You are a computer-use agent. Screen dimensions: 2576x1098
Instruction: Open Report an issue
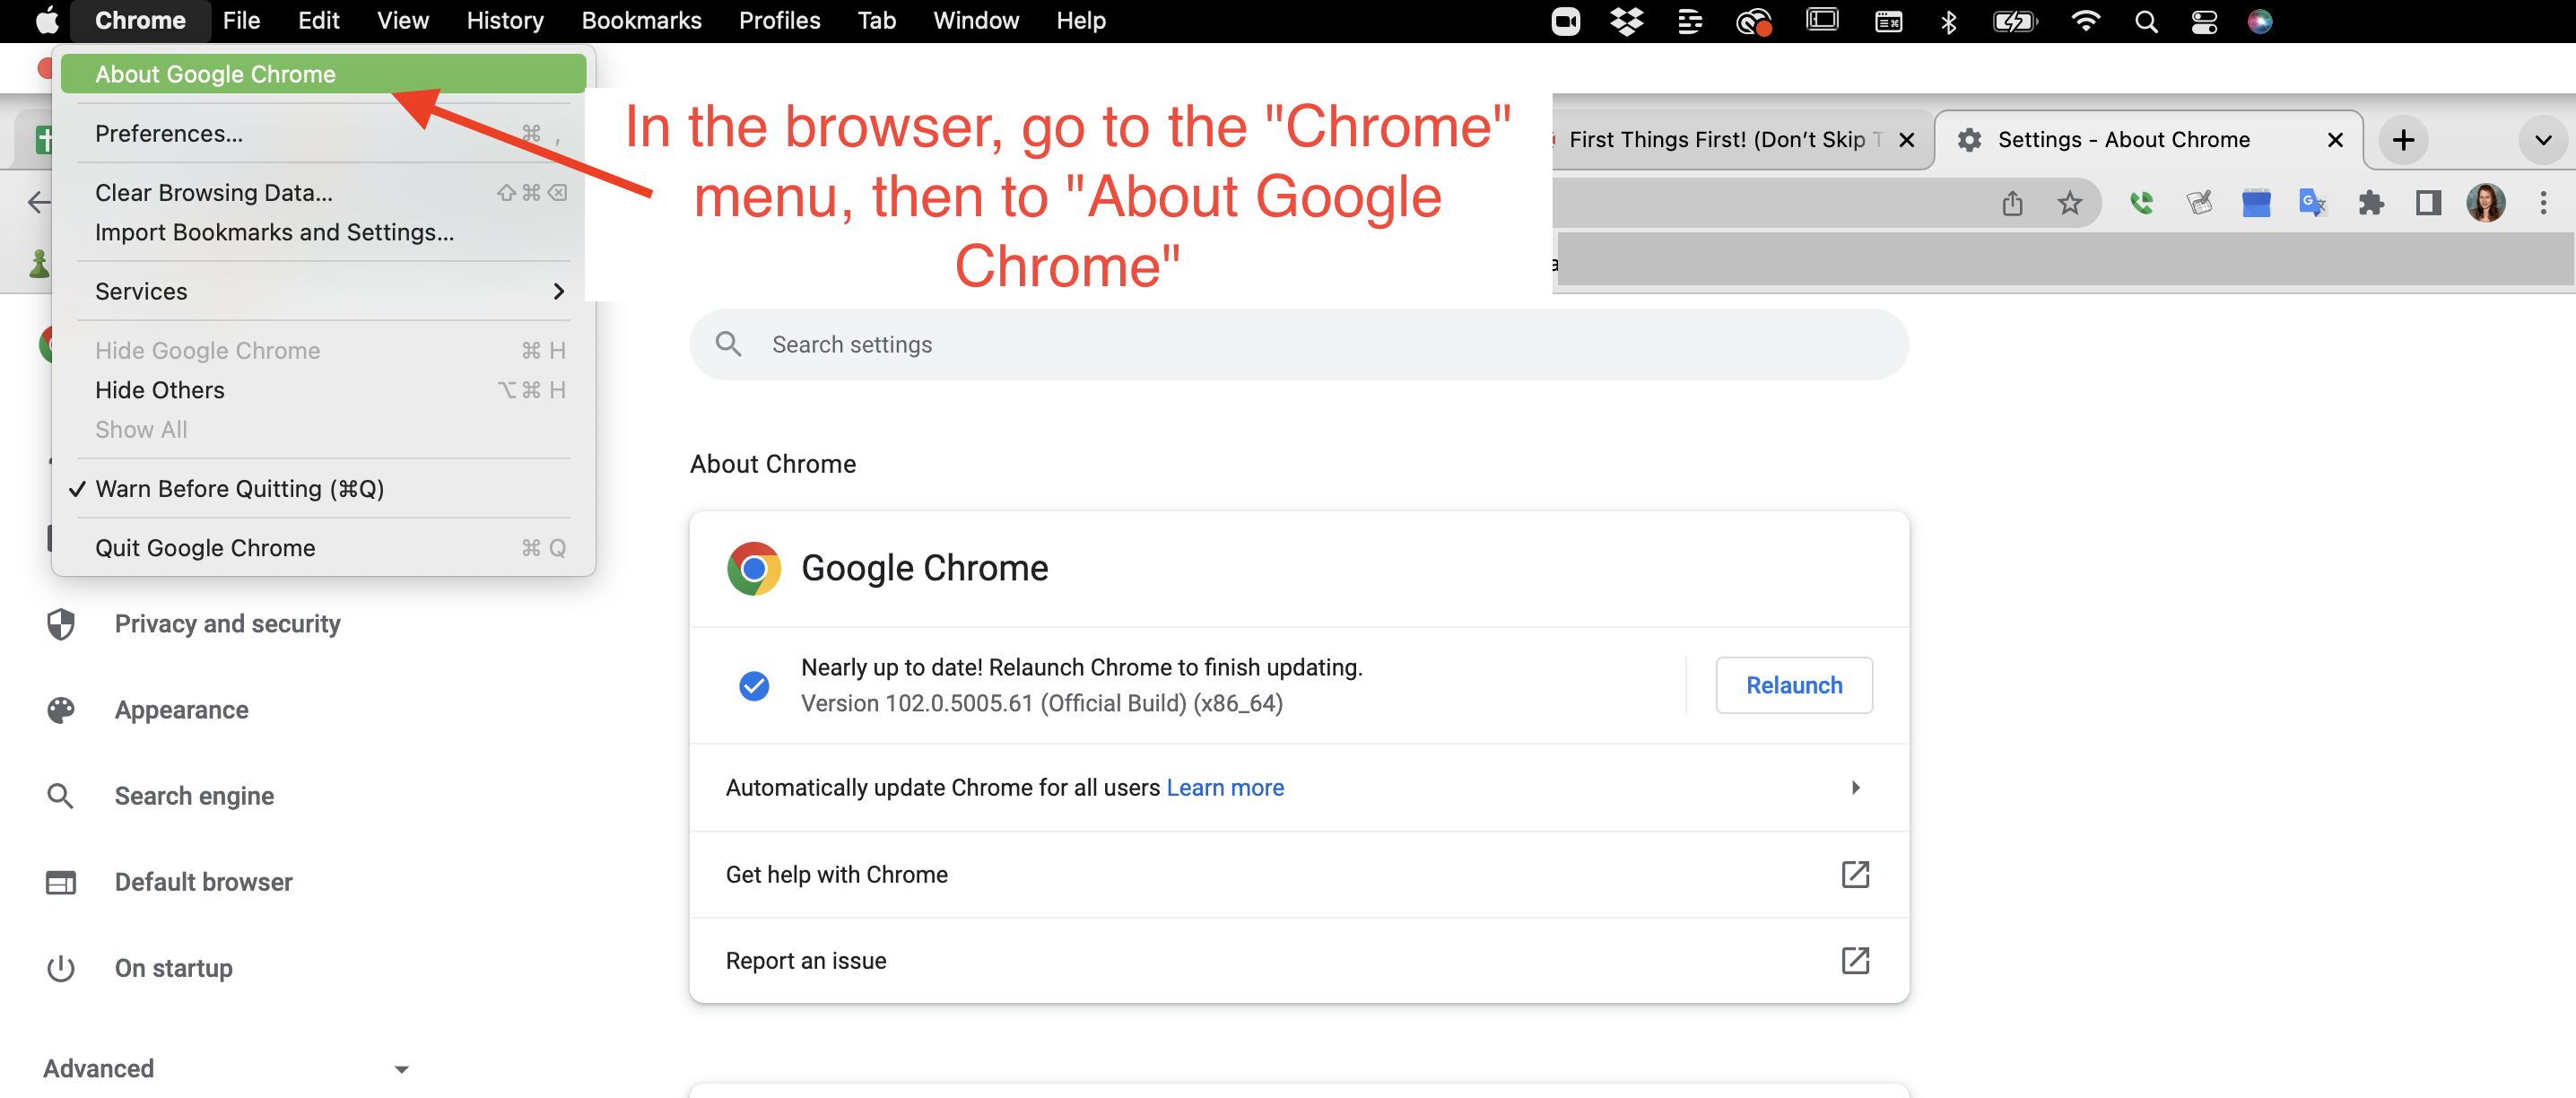[x=1298, y=960]
